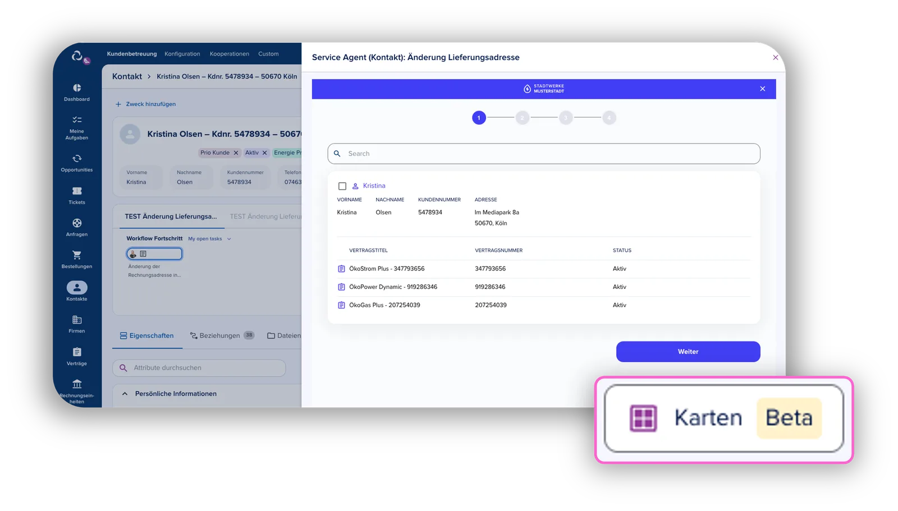
Task: Click the Aktiv status of ÖkoPower Dynamic
Action: pos(620,287)
